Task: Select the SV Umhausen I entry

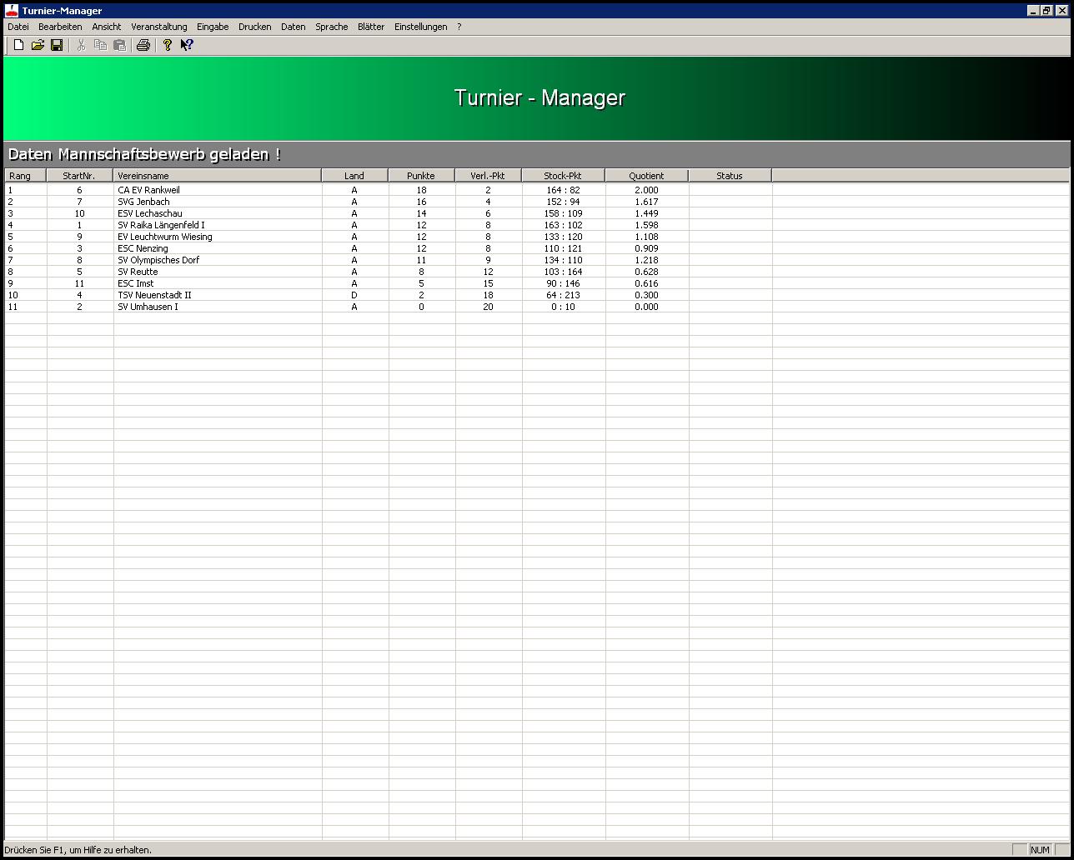Action: [148, 307]
